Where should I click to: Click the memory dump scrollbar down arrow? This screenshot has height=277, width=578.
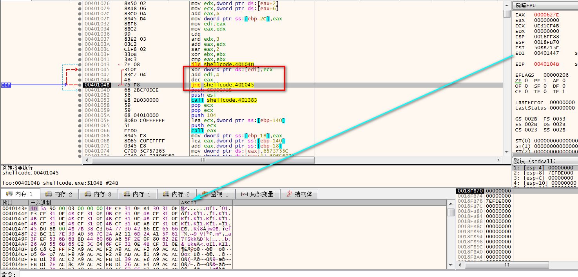tap(451, 266)
